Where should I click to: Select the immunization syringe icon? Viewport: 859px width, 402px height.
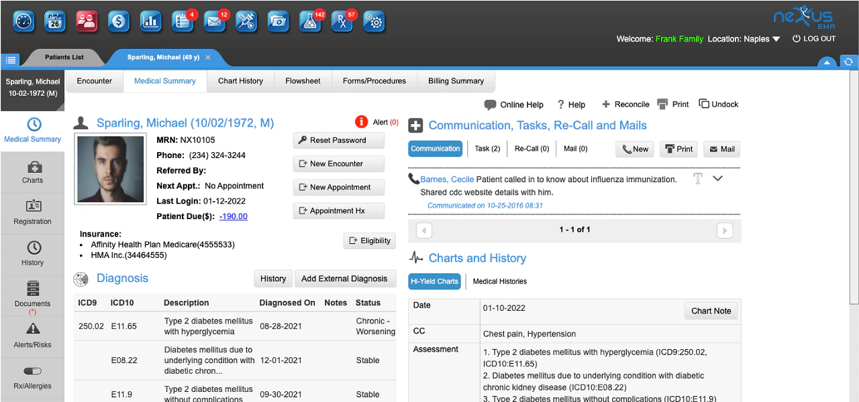pos(246,21)
